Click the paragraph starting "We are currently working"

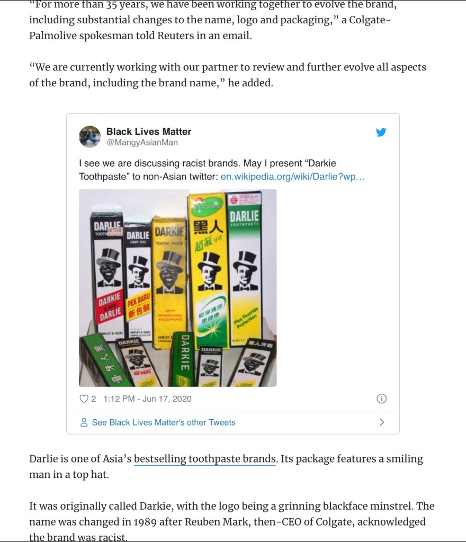(227, 75)
